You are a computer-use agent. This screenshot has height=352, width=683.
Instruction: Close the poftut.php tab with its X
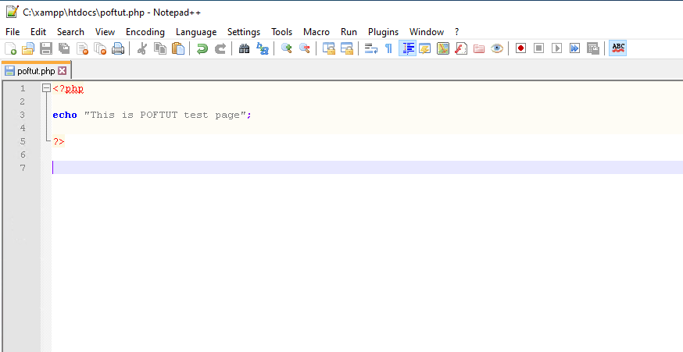63,71
